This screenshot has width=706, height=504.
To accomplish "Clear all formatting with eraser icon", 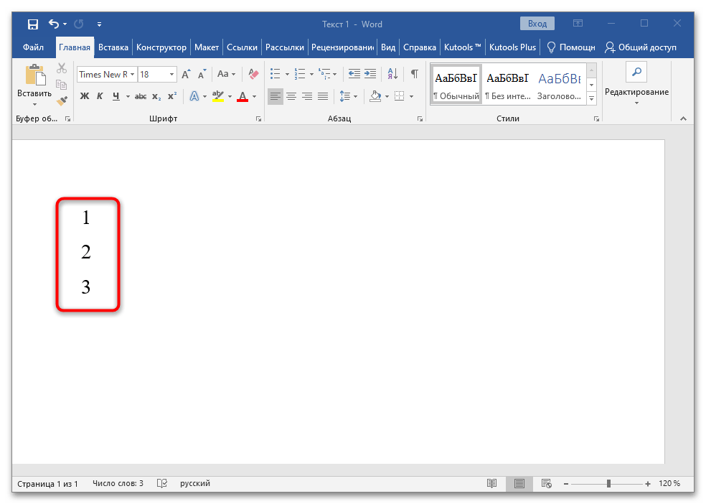I will tap(253, 74).
